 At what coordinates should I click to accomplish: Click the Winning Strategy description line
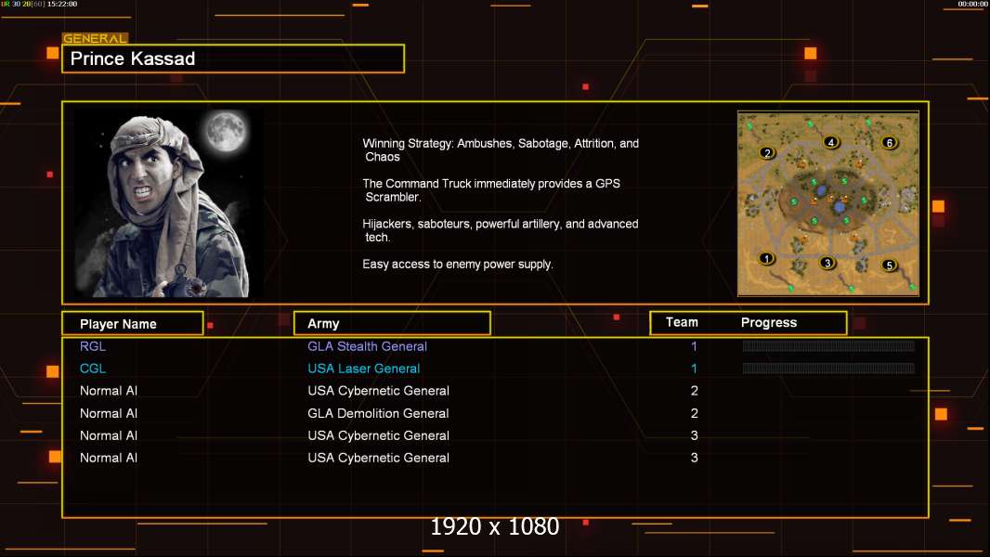click(x=501, y=150)
